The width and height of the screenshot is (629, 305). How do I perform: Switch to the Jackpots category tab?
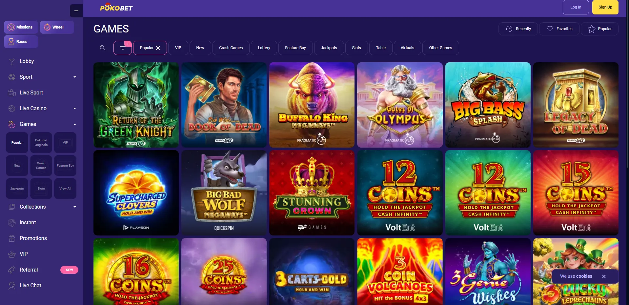point(329,48)
